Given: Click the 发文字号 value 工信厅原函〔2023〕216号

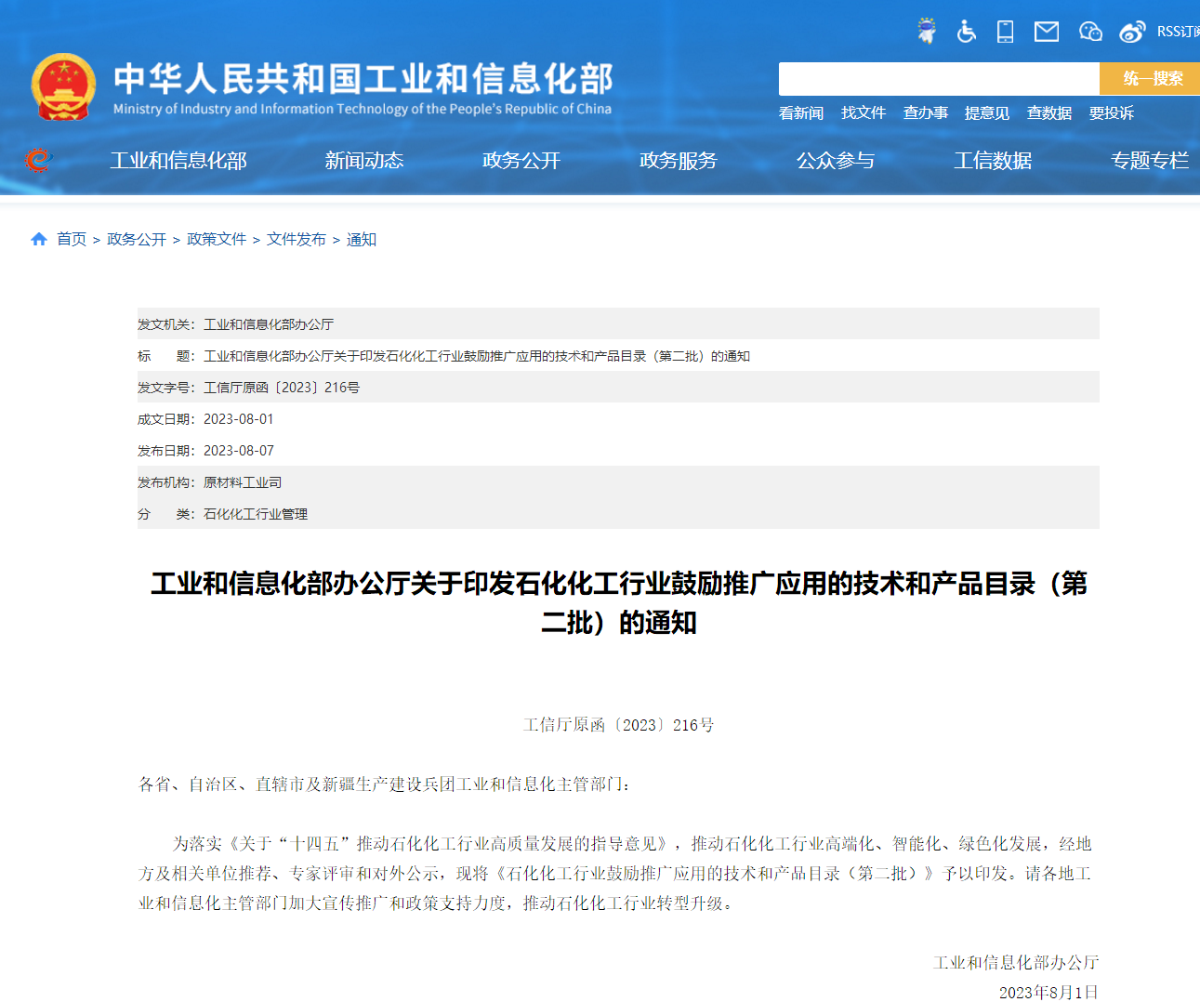Looking at the screenshot, I should [x=282, y=388].
